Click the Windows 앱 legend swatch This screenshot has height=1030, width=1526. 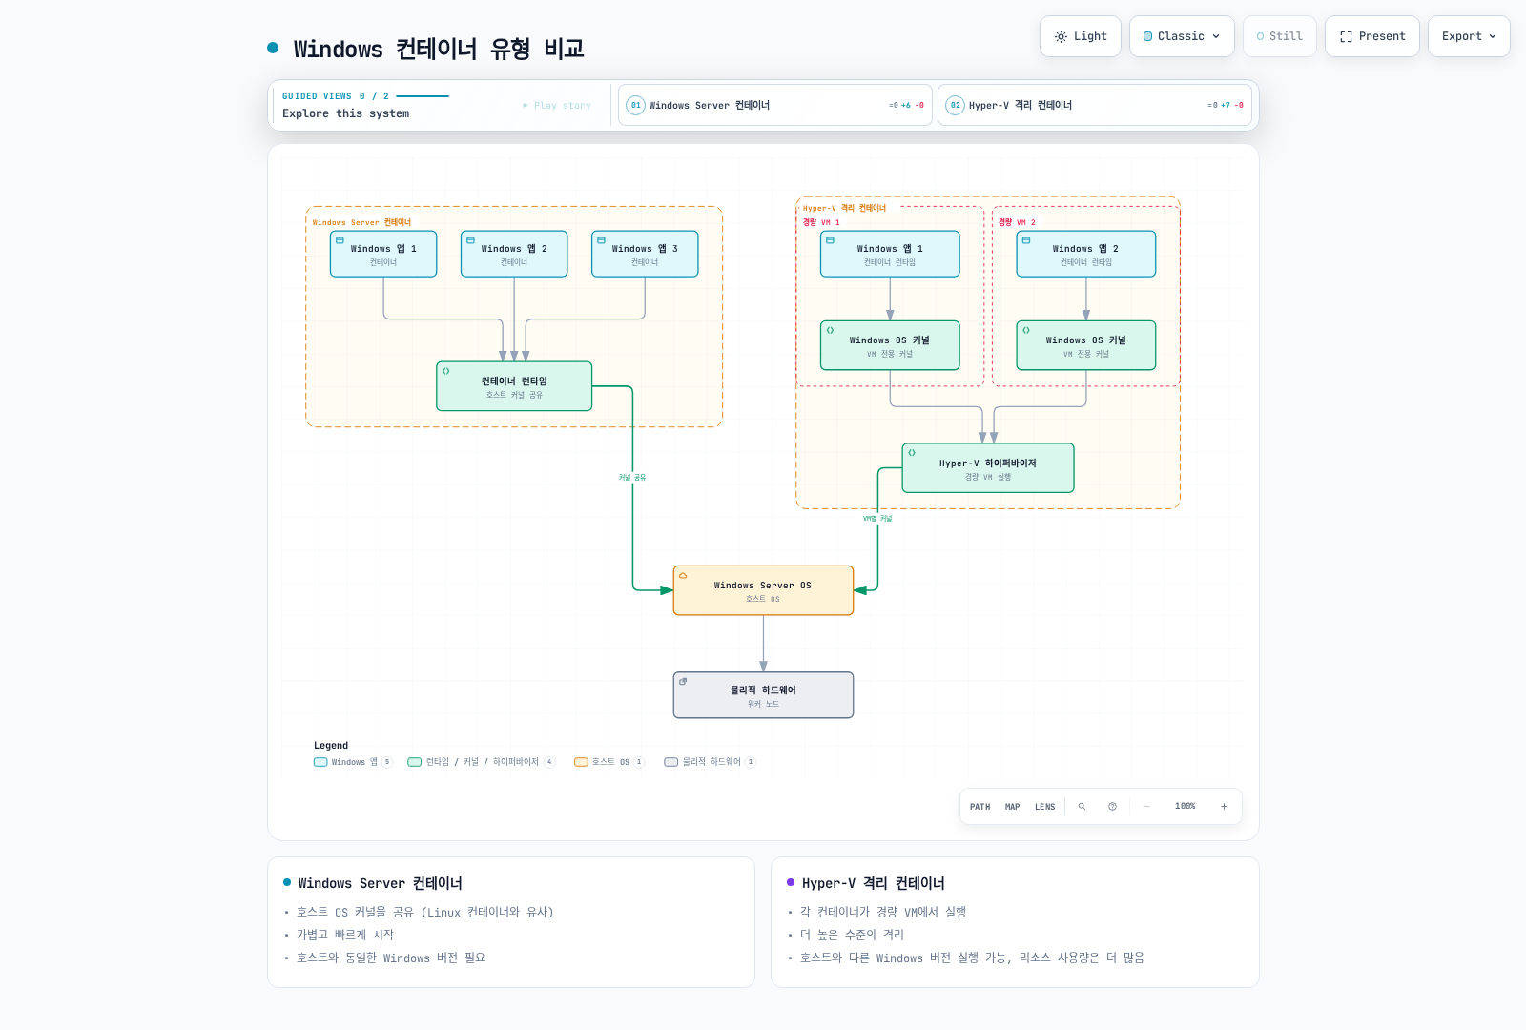[x=320, y=762]
